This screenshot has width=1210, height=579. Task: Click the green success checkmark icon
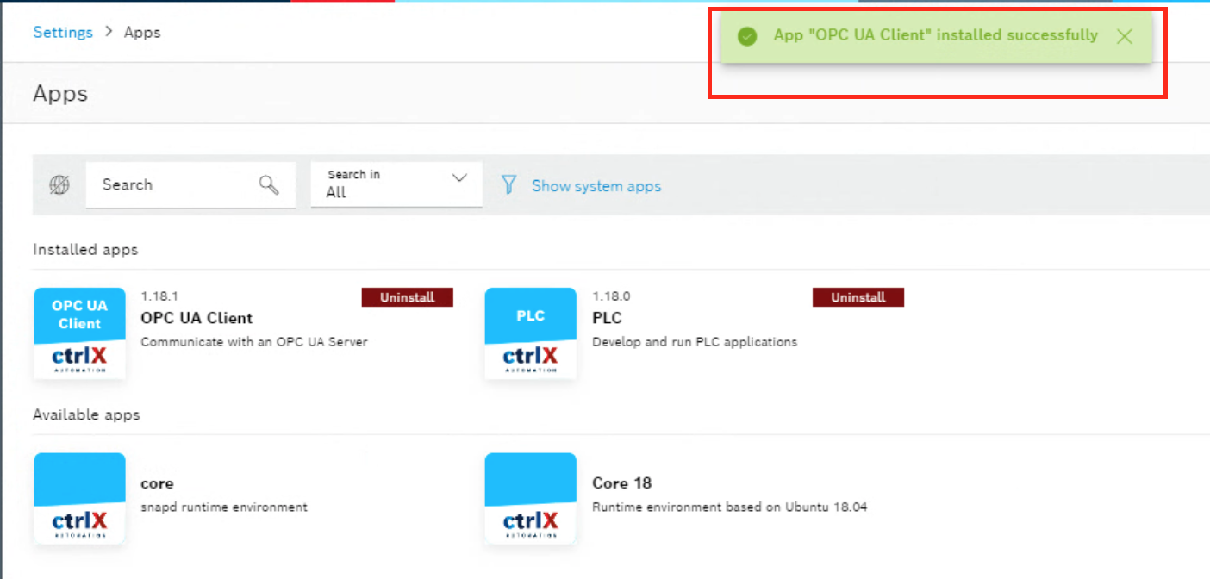pyautogui.click(x=747, y=36)
